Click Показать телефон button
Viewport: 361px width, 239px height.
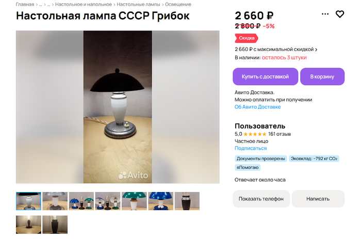tap(261, 199)
